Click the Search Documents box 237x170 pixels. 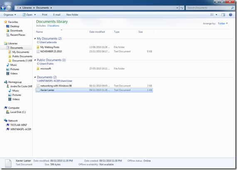click(209, 8)
